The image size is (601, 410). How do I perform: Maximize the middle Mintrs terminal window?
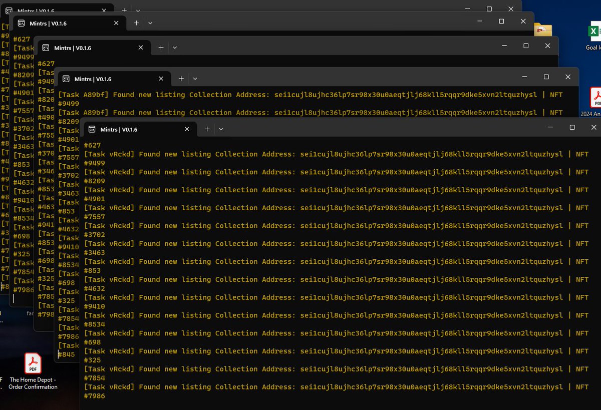[526, 46]
